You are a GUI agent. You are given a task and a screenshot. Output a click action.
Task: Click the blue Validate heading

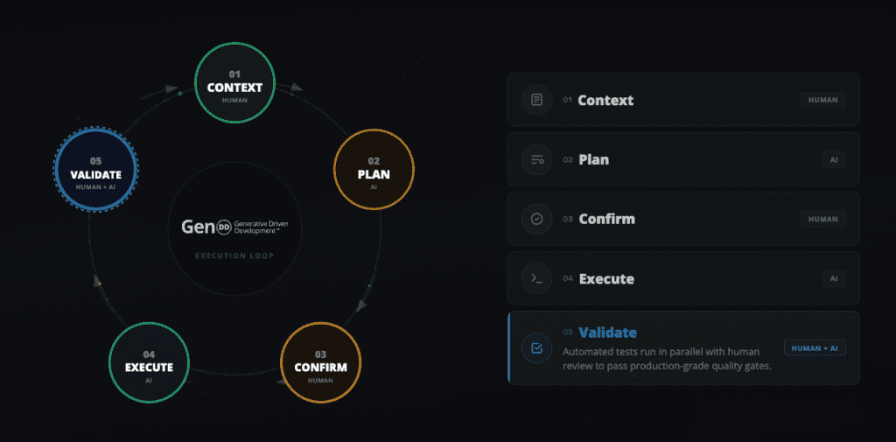coord(607,333)
